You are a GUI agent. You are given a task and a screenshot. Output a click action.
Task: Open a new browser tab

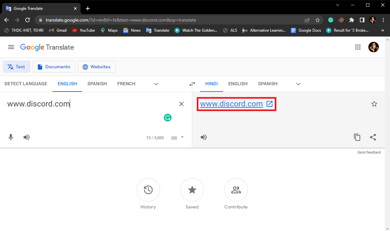pos(88,8)
